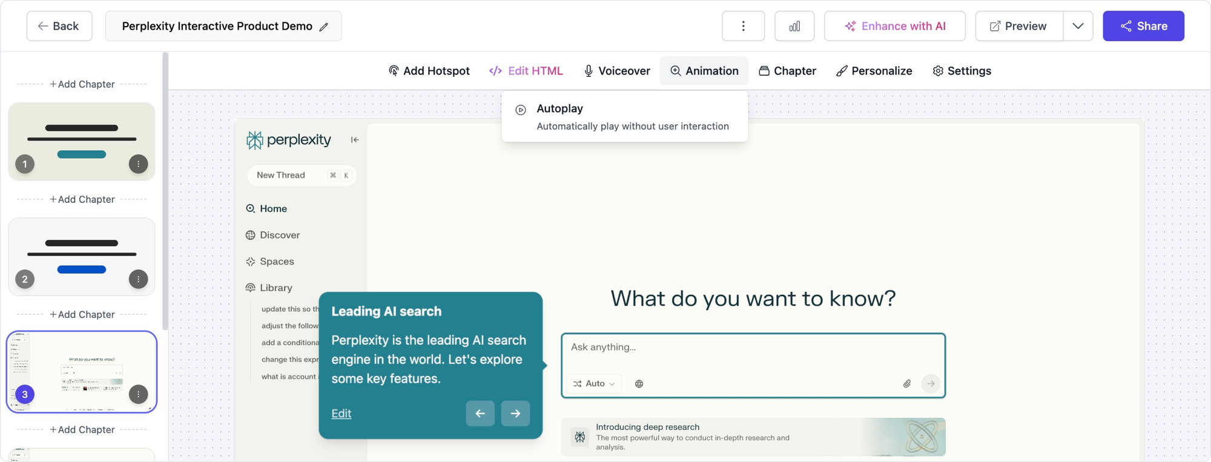
Task: Add a chapter below step 3
Action: [82, 429]
